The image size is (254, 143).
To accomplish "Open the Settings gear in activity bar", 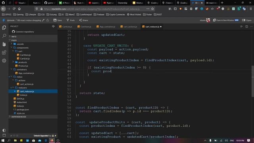I will (4, 61).
